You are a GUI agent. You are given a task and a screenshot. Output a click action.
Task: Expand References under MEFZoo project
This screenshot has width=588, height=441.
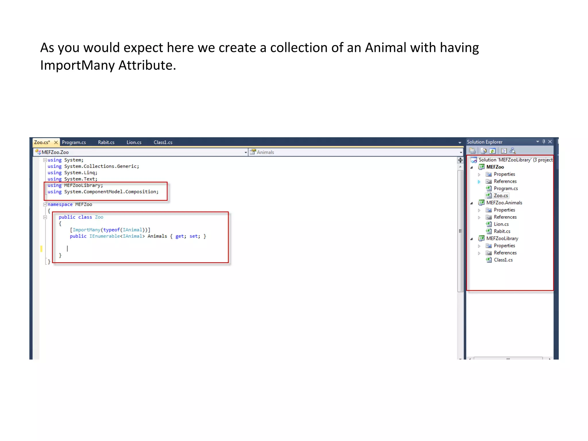[x=479, y=181]
